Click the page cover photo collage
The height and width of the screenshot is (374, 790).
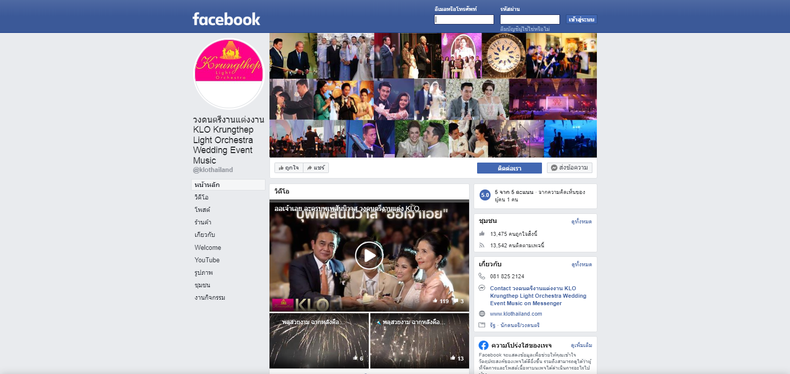click(x=433, y=95)
